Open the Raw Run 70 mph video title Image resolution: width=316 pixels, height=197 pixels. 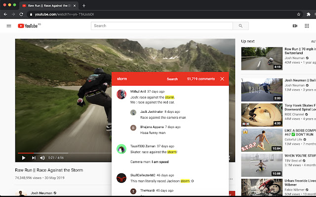(x=300, y=51)
